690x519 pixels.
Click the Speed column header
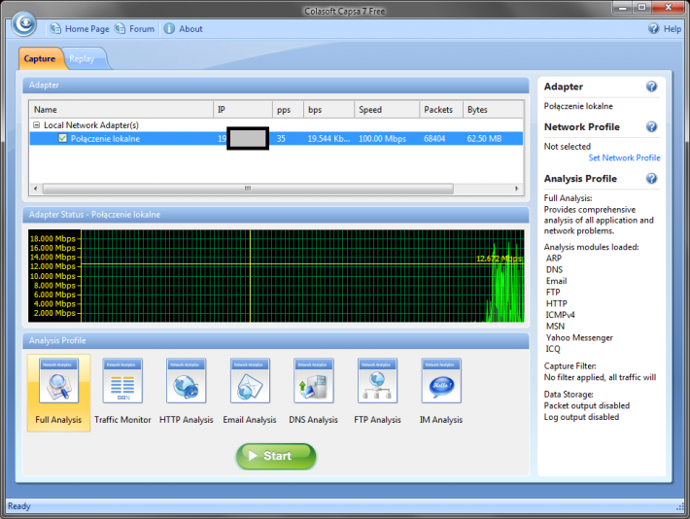click(x=387, y=110)
